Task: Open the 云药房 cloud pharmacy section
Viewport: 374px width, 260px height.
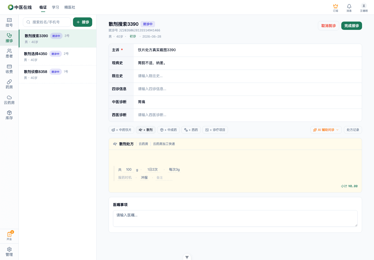Action: 9,100
